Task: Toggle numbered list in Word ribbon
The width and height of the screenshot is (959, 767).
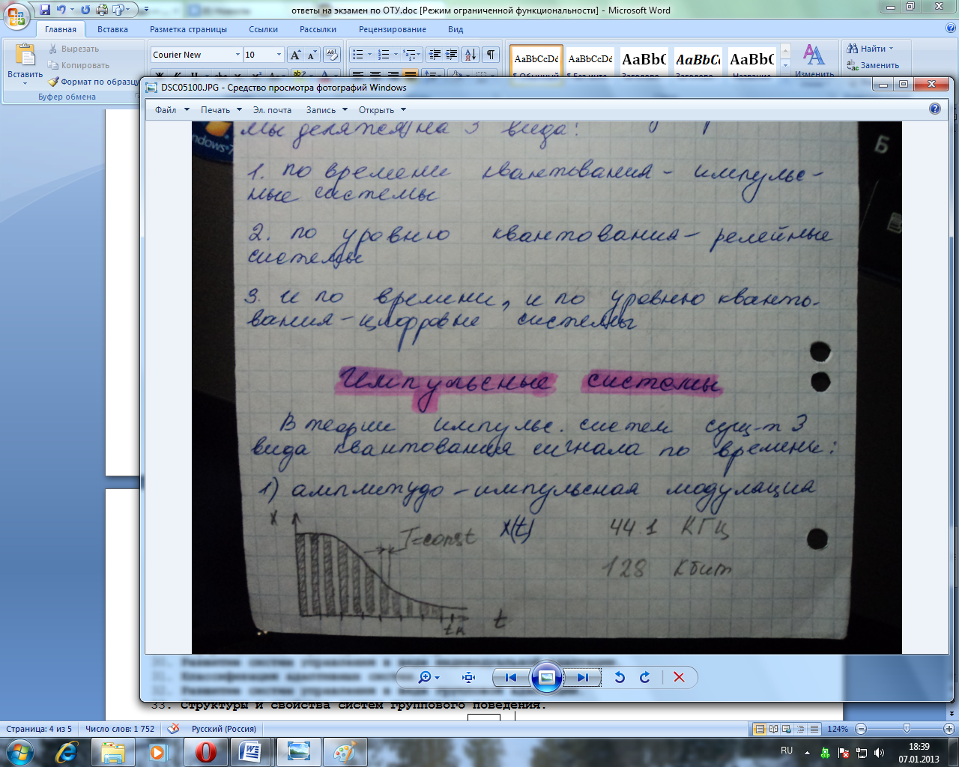Action: 384,55
